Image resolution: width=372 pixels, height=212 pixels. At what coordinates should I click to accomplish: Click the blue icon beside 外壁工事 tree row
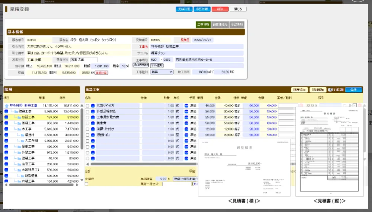pyautogui.click(x=6, y=152)
